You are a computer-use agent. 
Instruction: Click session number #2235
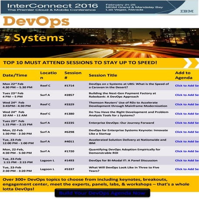pos(69,123)
